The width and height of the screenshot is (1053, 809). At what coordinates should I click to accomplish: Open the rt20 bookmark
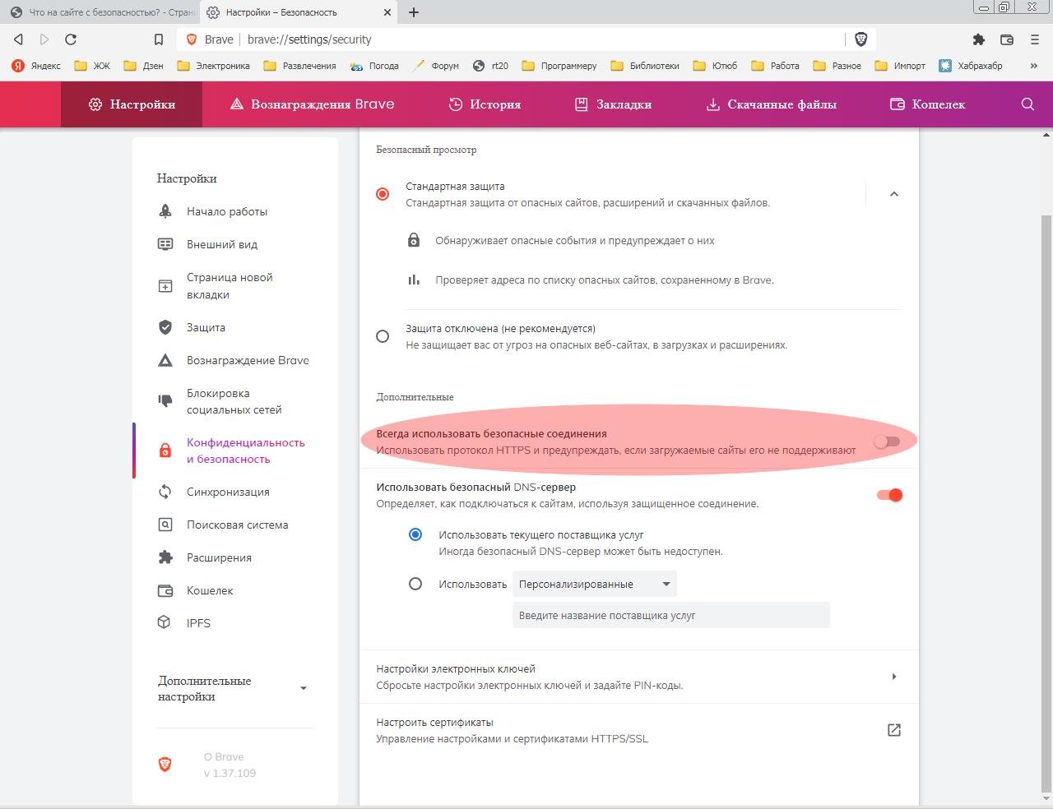pyautogui.click(x=490, y=66)
